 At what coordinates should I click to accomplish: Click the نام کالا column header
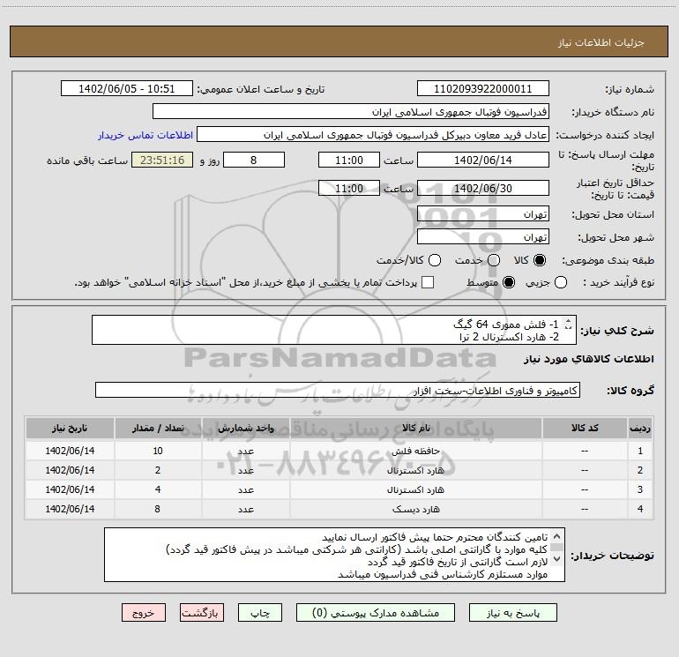coord(415,428)
